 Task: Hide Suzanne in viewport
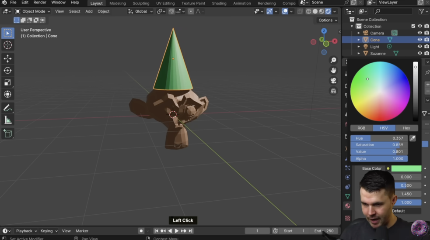pos(420,53)
